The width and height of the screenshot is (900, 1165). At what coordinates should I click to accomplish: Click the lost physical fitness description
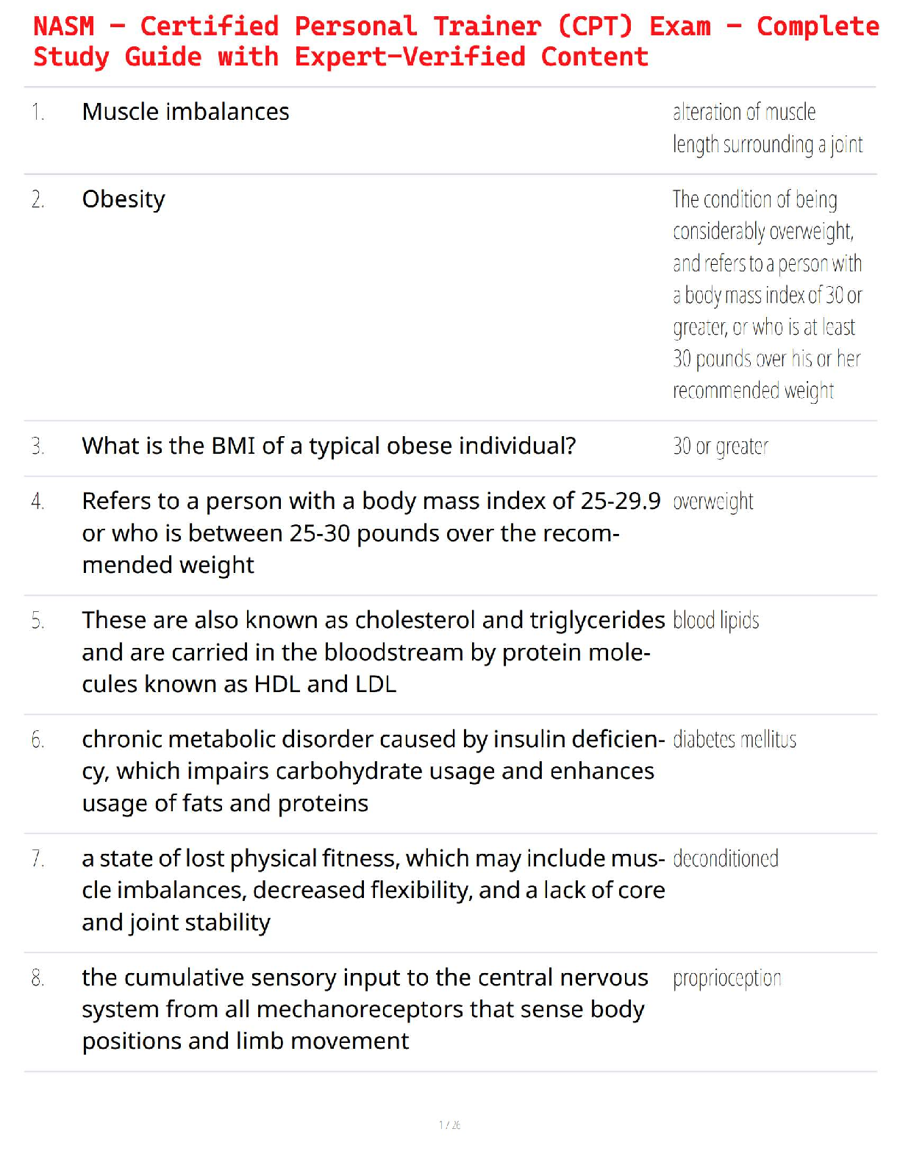click(373, 890)
